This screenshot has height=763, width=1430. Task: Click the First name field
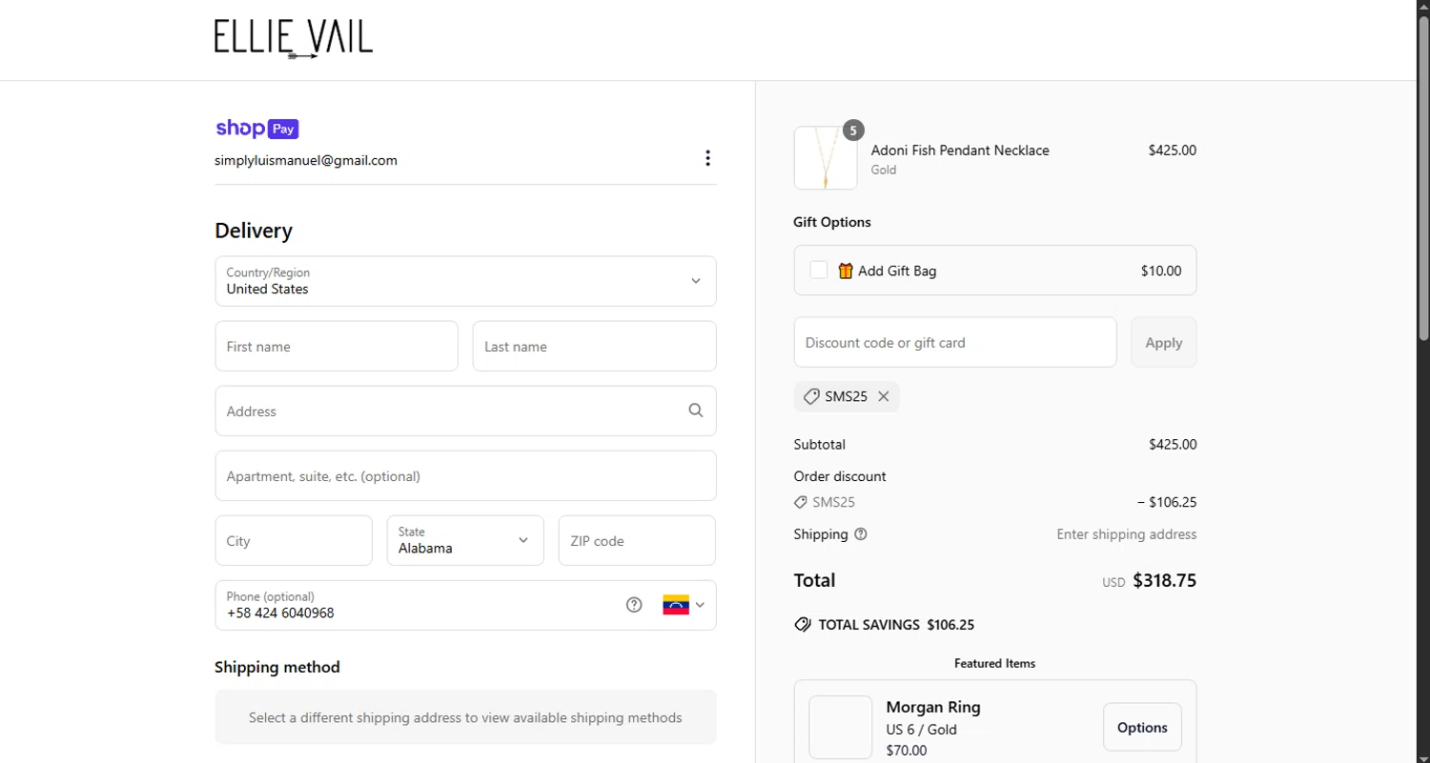click(x=337, y=346)
